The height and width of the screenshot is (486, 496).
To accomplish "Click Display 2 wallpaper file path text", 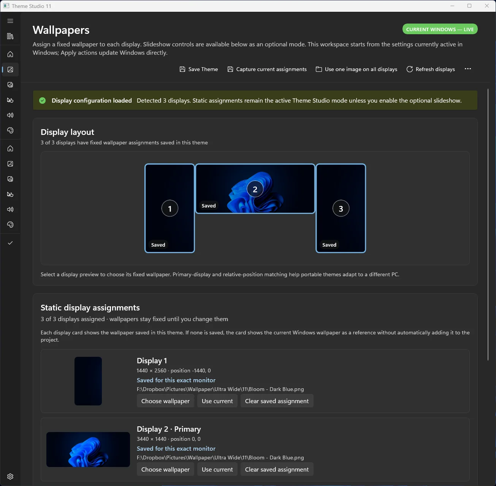I will click(220, 458).
